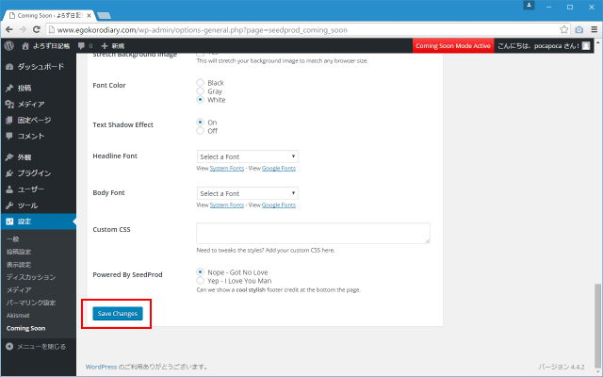This screenshot has height=377, width=603.
Task: Click the Save Changes button
Action: point(118,312)
